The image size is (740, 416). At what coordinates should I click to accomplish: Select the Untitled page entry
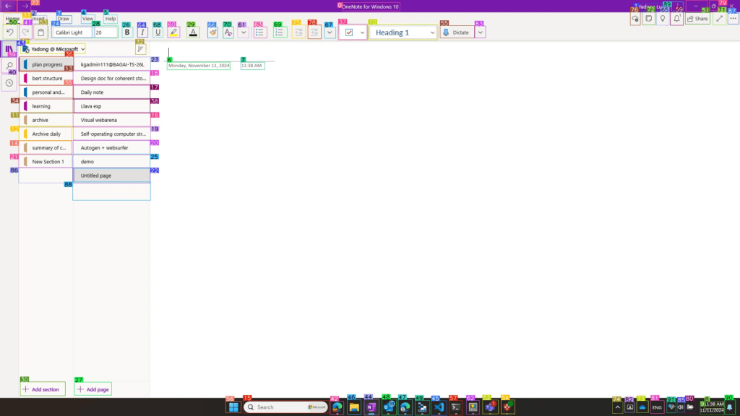[x=112, y=175]
